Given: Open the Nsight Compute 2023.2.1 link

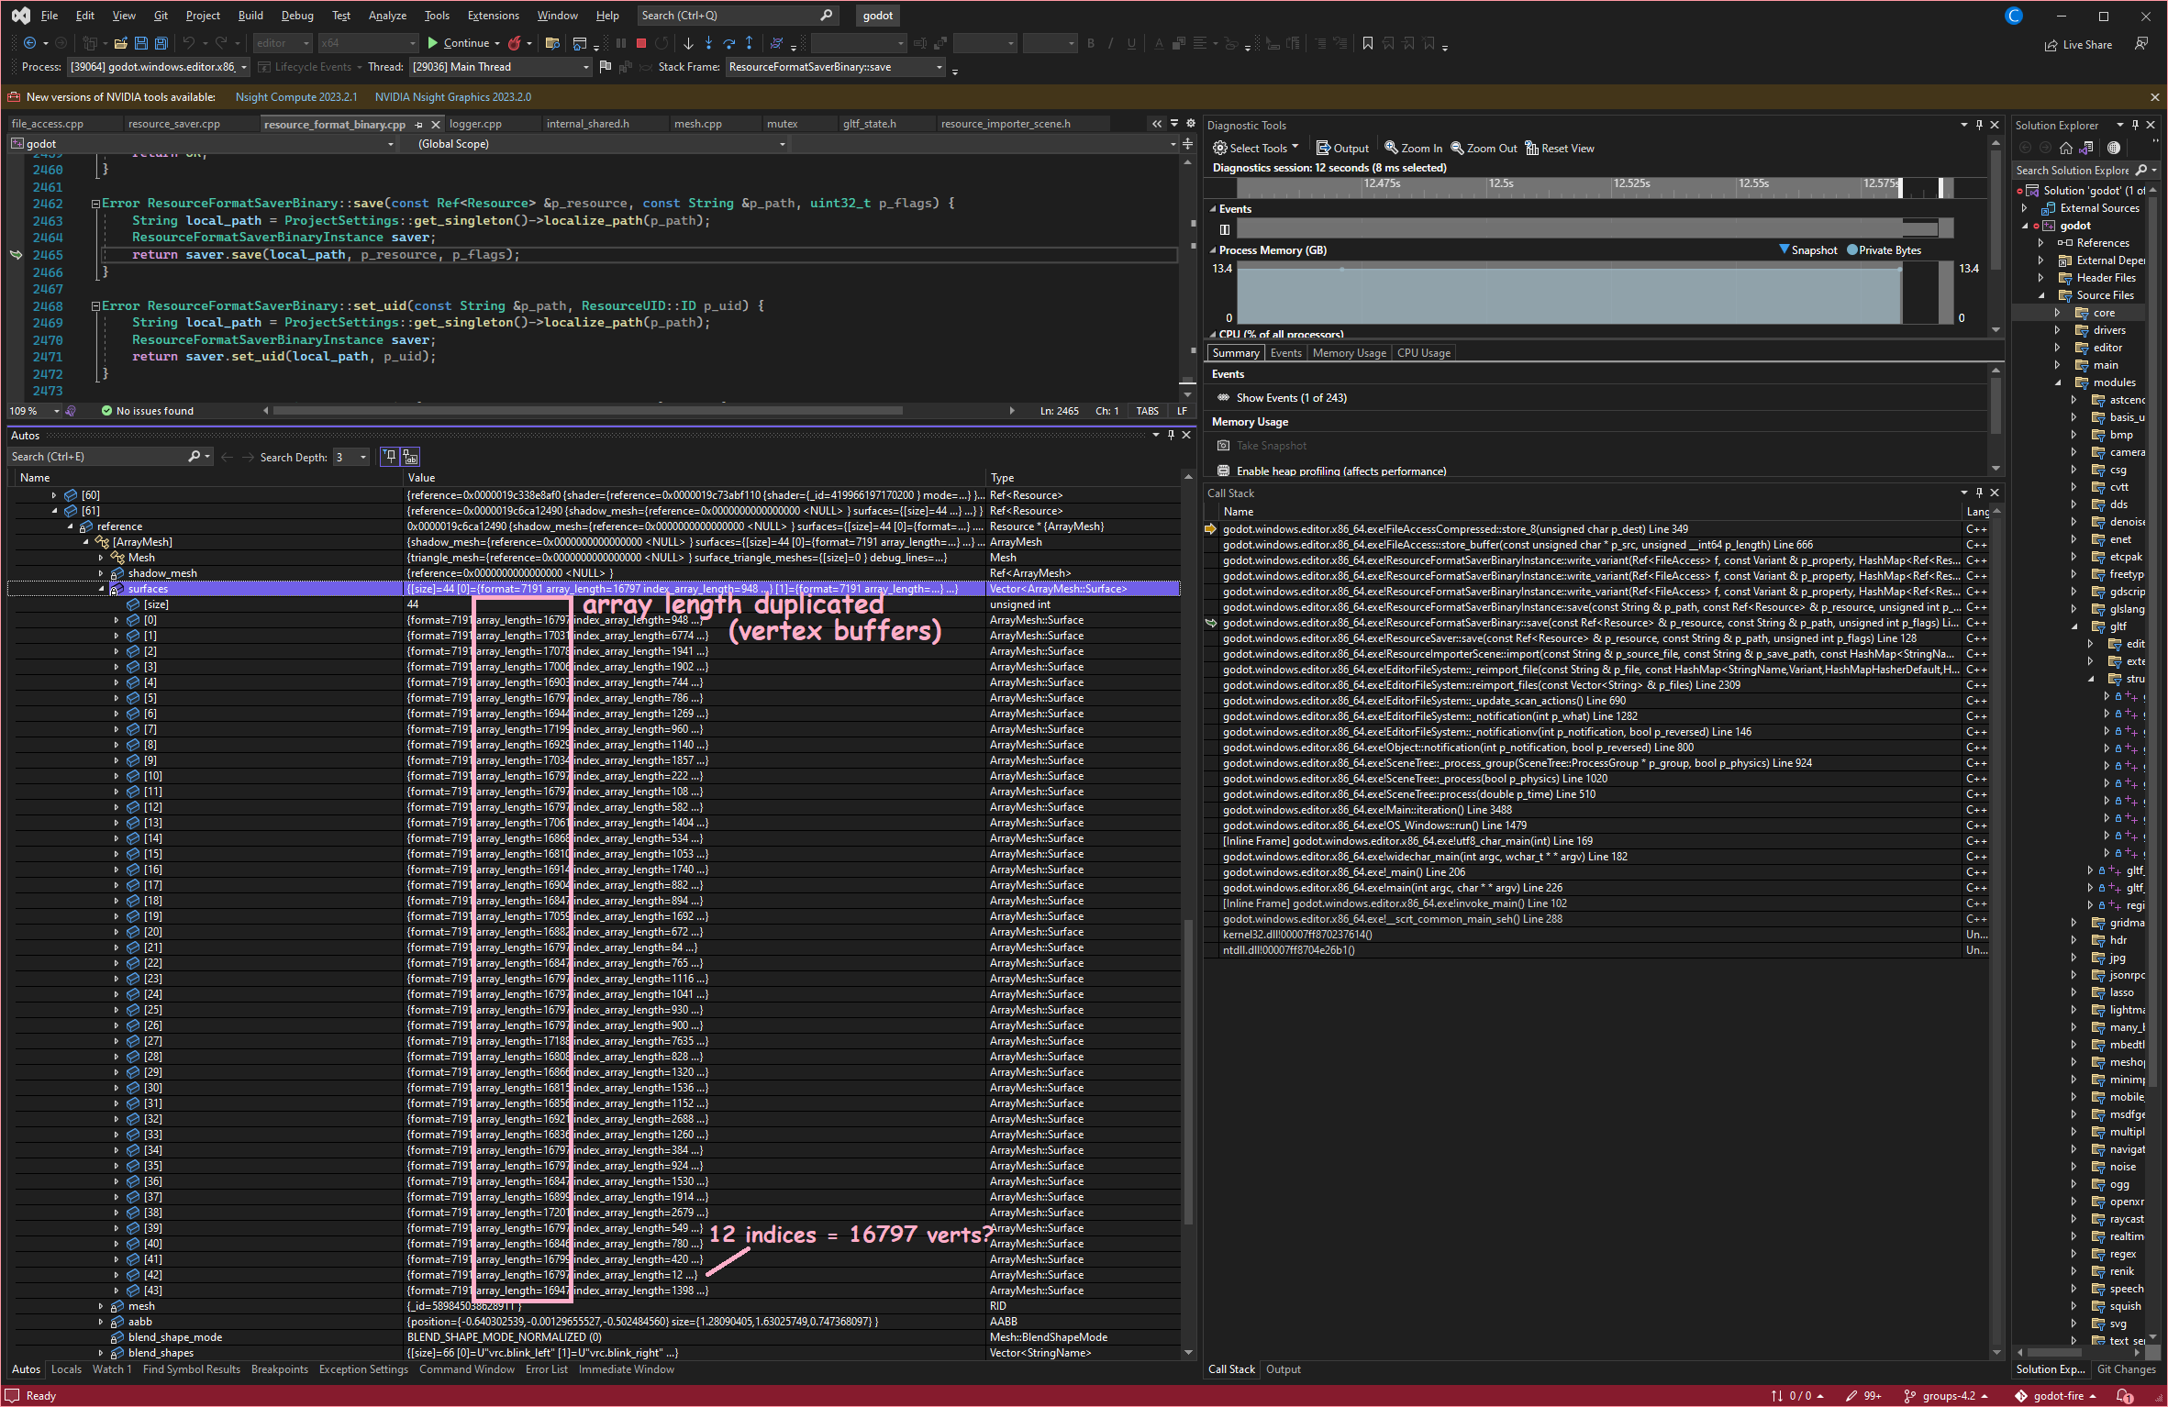Looking at the screenshot, I should point(295,96).
